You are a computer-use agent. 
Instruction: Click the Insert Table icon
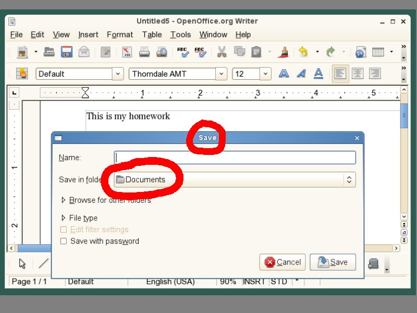tap(378, 52)
